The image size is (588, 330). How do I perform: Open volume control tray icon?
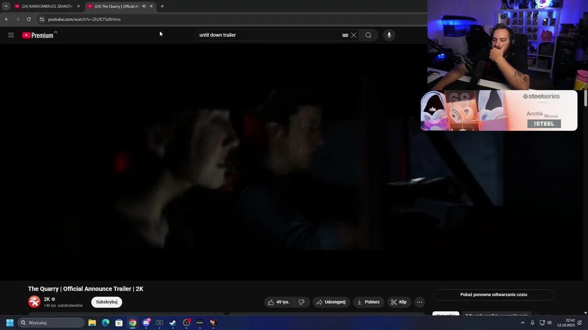tap(549, 323)
